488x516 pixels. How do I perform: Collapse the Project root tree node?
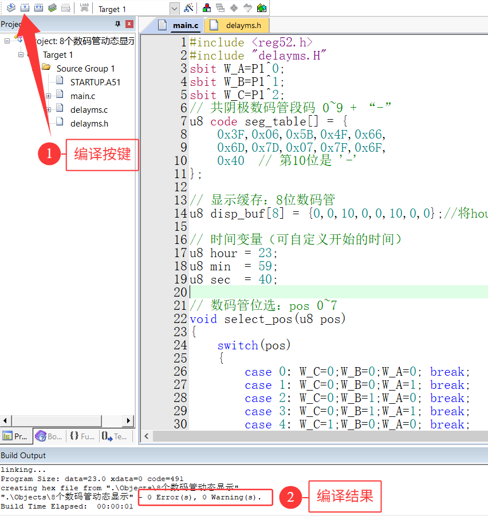click(7, 41)
